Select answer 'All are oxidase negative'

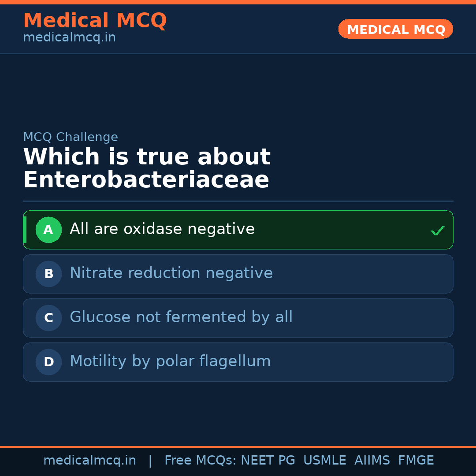coord(162,229)
